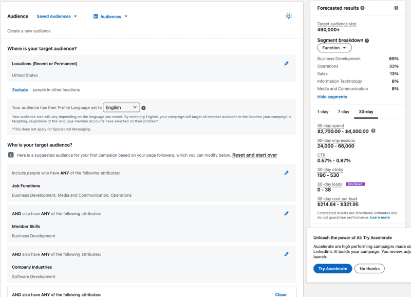Image resolution: width=411 pixels, height=297 pixels.
Task: Click the Member Skills attribute heading
Action: 26,227
